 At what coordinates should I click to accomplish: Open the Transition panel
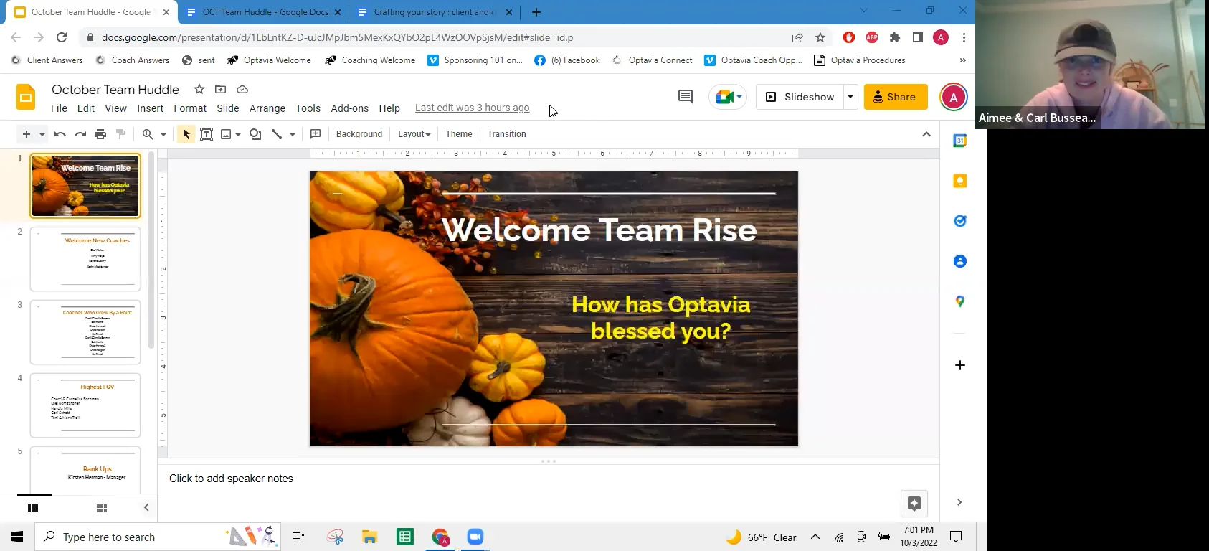click(507, 134)
